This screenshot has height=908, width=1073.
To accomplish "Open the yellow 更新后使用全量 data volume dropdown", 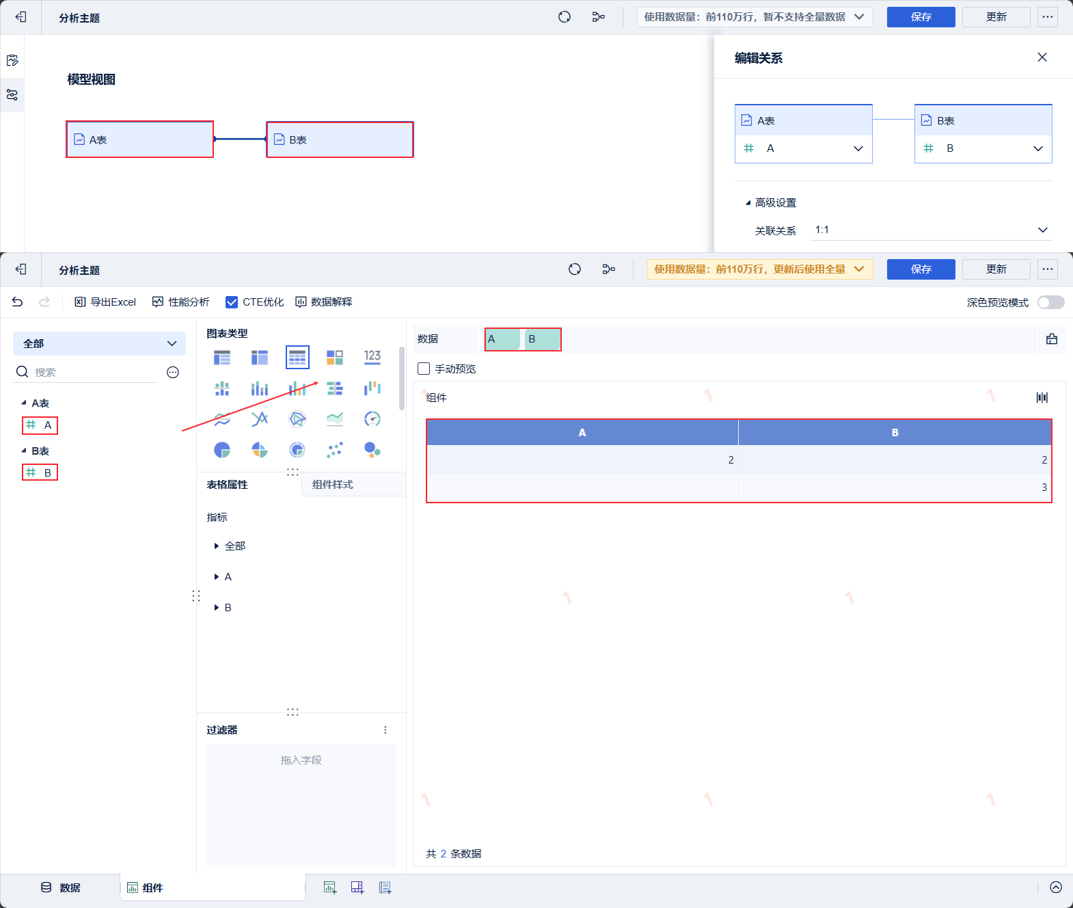I will pyautogui.click(x=760, y=269).
